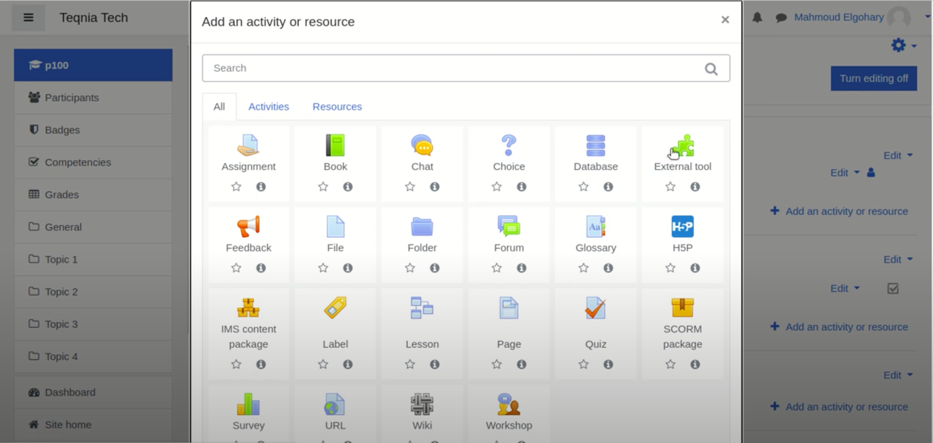933x443 pixels.
Task: Choose the Wiki activity icon
Action: click(422, 405)
